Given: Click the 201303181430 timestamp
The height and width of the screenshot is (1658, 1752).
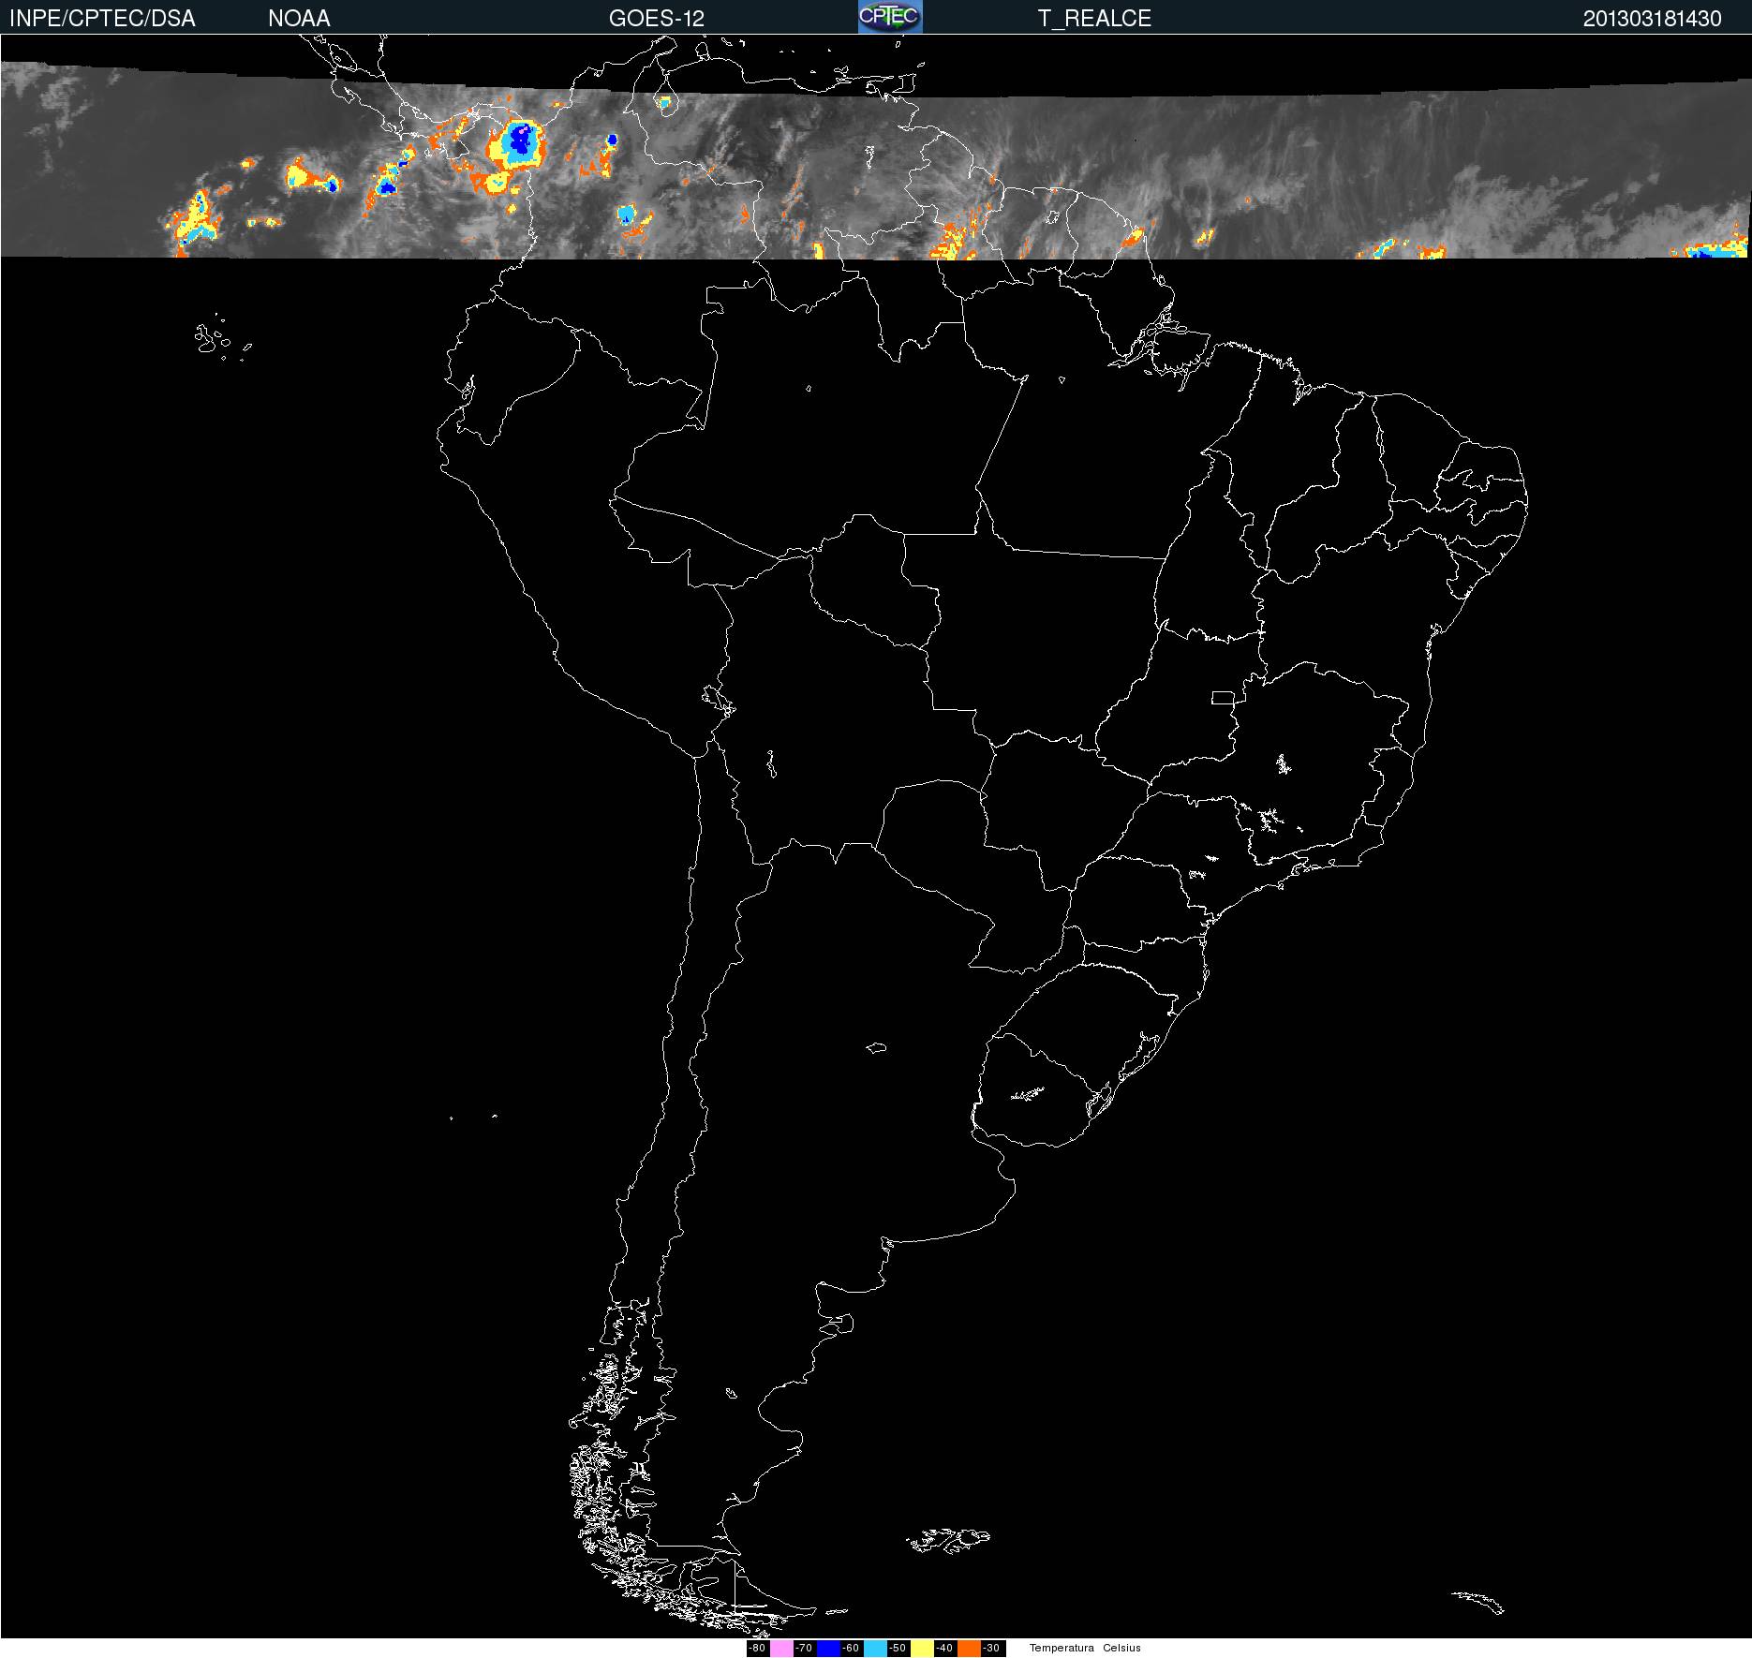Looking at the screenshot, I should [1653, 19].
